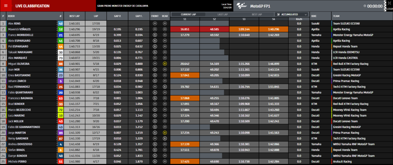
Task: Click Aruba.it Racing team name
Action: [343, 162]
